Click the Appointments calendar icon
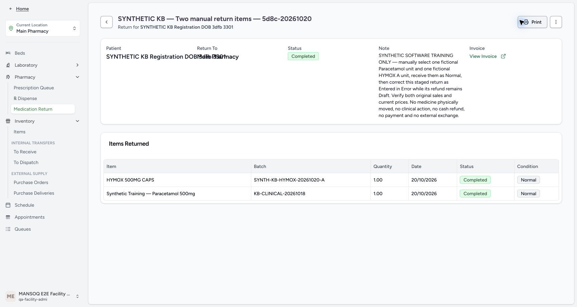This screenshot has width=577, height=307. coord(8,217)
